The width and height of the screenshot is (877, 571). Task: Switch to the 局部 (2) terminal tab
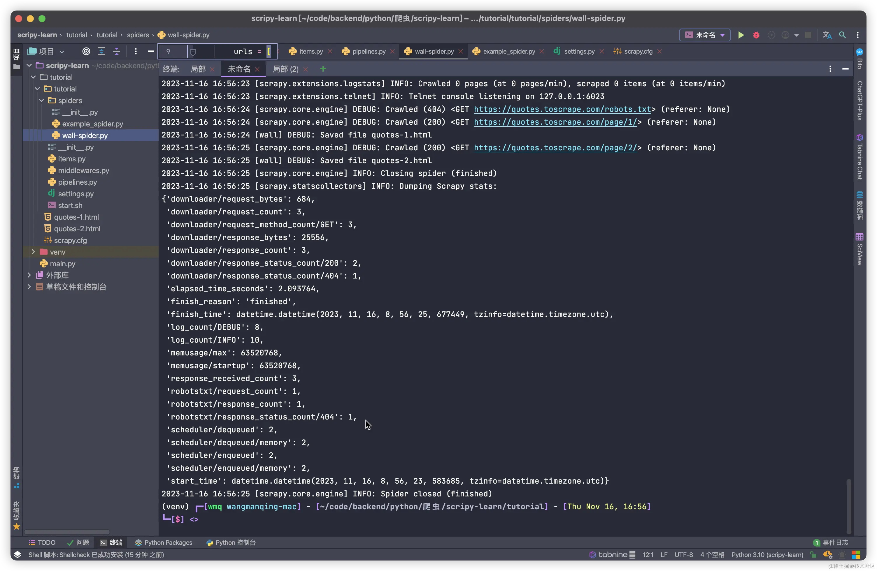pos(285,69)
